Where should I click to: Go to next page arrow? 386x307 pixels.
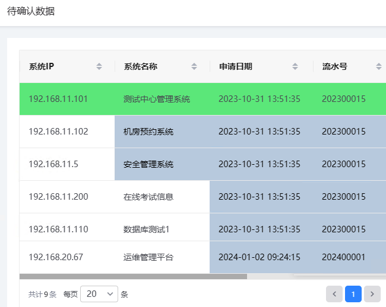click(372, 294)
